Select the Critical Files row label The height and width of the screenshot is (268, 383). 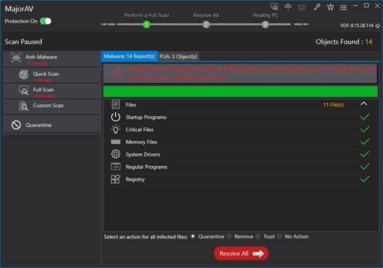(x=140, y=130)
